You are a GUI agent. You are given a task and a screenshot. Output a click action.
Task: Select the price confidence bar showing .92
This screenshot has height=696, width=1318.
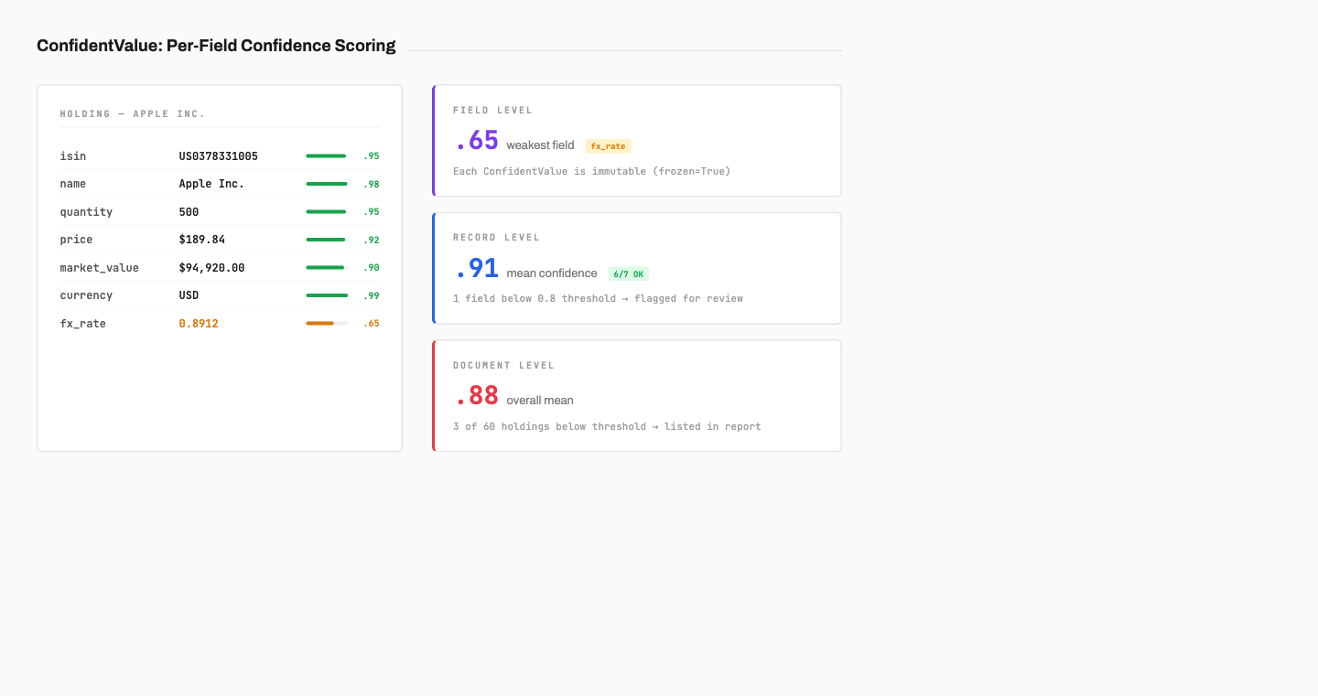point(326,239)
